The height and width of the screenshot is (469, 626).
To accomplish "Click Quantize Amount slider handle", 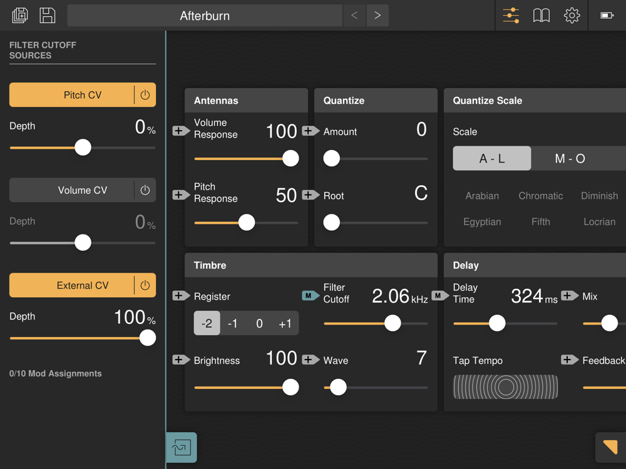I will 331,159.
